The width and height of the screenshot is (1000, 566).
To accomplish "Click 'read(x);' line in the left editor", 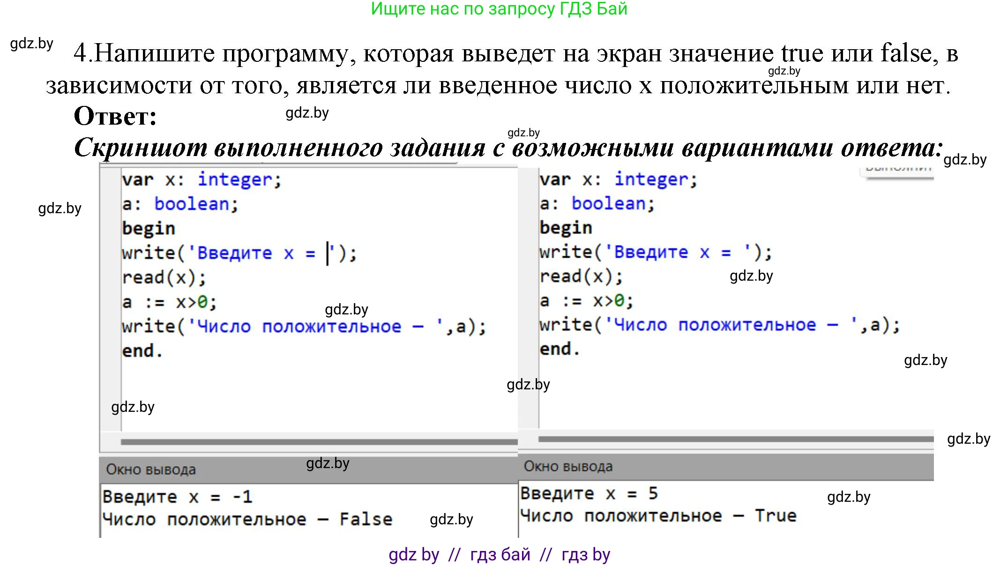I will [164, 277].
